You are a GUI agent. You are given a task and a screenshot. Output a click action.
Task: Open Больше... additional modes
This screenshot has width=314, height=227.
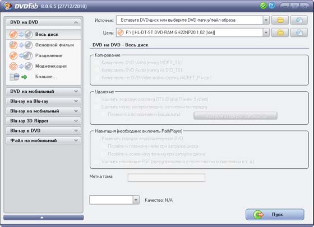[x=44, y=77]
